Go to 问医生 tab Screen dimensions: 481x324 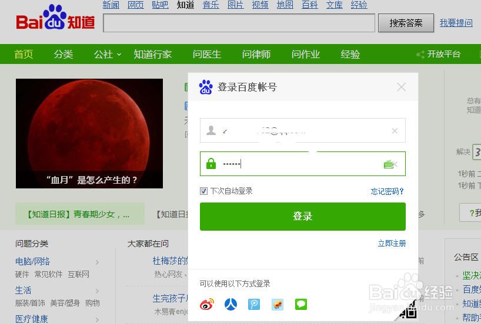pyautogui.click(x=207, y=54)
